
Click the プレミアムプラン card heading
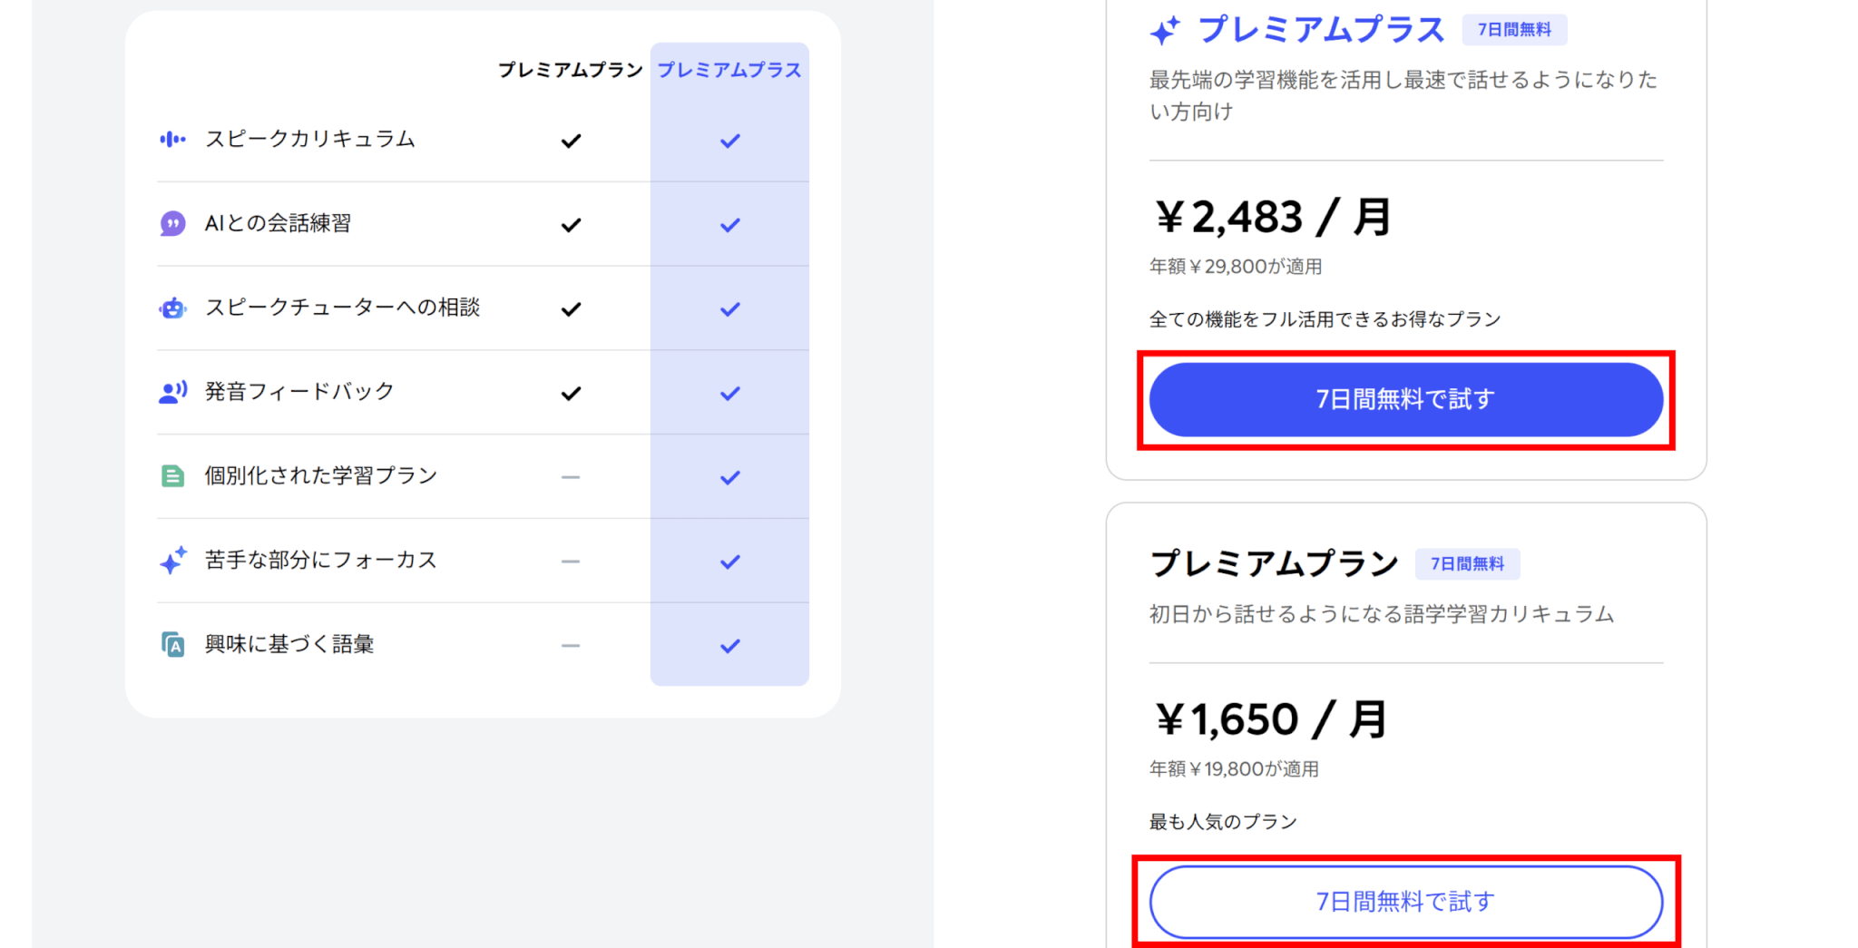coord(1275,563)
